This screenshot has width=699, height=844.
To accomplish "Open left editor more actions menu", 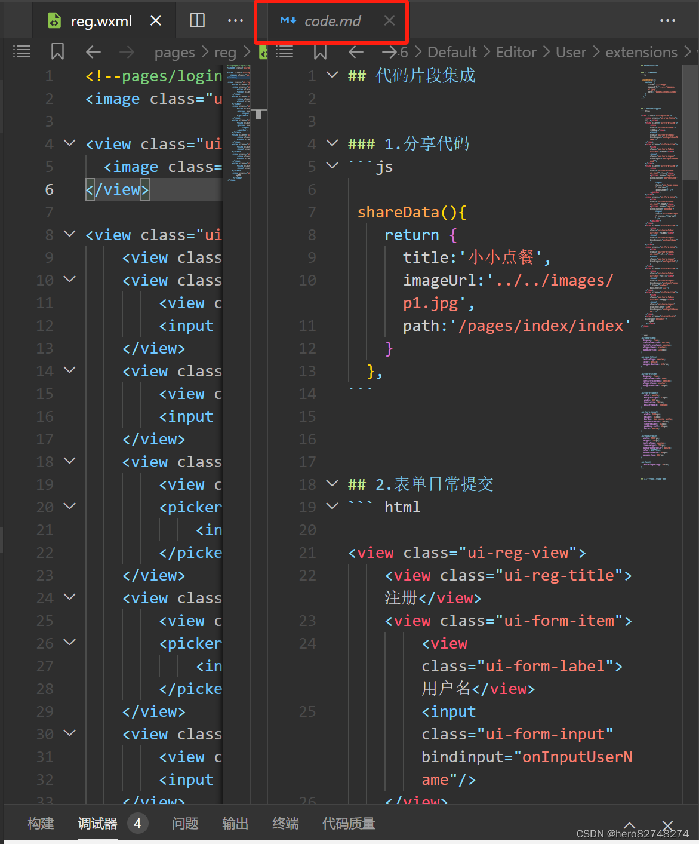I will tap(236, 21).
